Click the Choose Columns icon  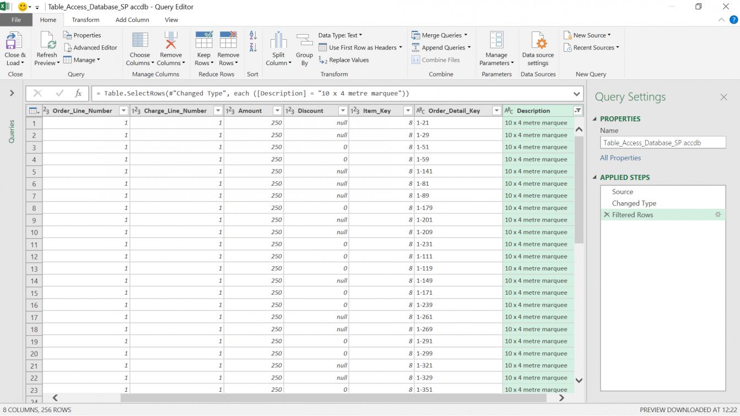(x=140, y=41)
